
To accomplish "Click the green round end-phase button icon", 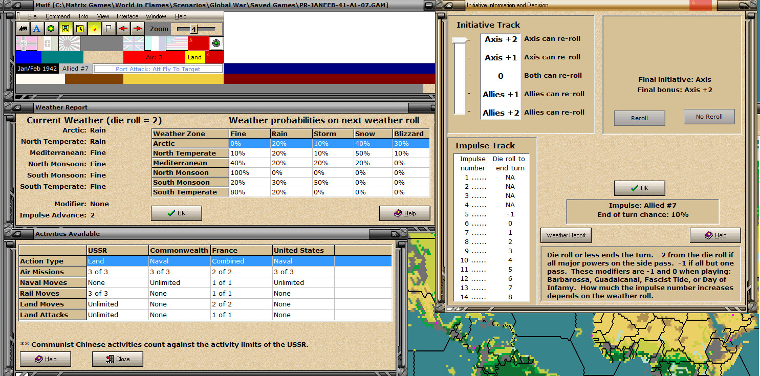I will 216,43.
